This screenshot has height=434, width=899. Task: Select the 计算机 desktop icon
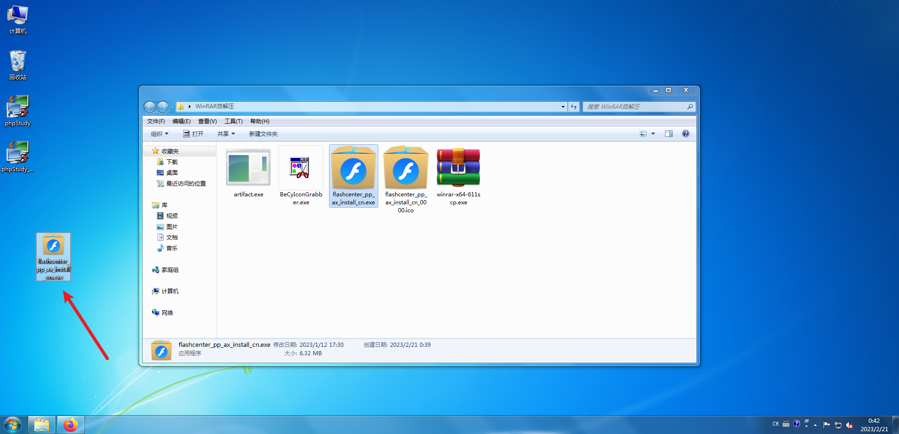point(18,20)
